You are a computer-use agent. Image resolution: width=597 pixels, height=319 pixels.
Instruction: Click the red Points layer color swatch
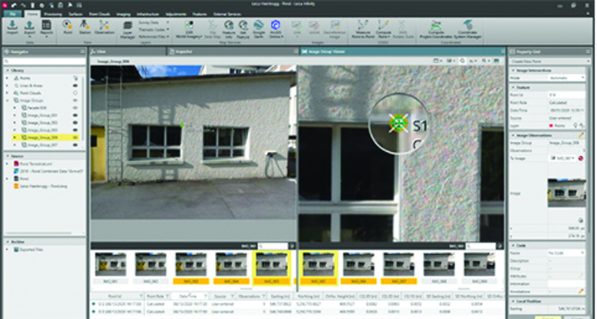pyautogui.click(x=552, y=126)
